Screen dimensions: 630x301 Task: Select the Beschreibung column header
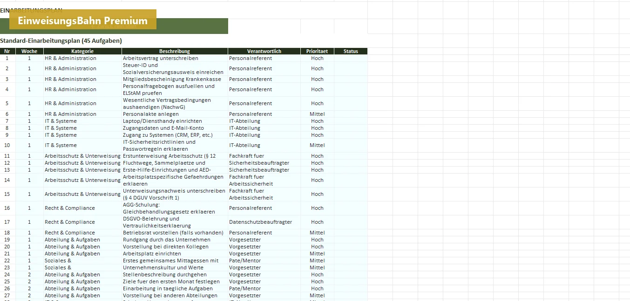(175, 51)
